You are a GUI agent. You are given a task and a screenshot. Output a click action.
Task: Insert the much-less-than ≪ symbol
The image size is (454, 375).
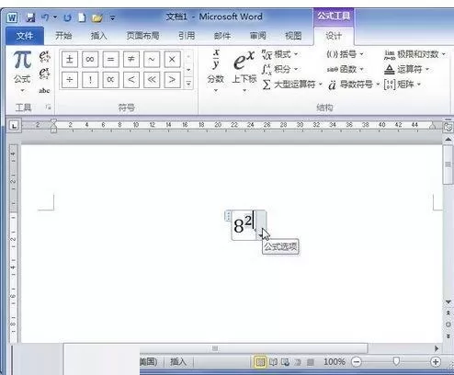click(152, 80)
